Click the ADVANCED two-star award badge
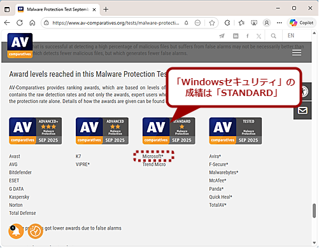319x248 pixels. click(102, 131)
